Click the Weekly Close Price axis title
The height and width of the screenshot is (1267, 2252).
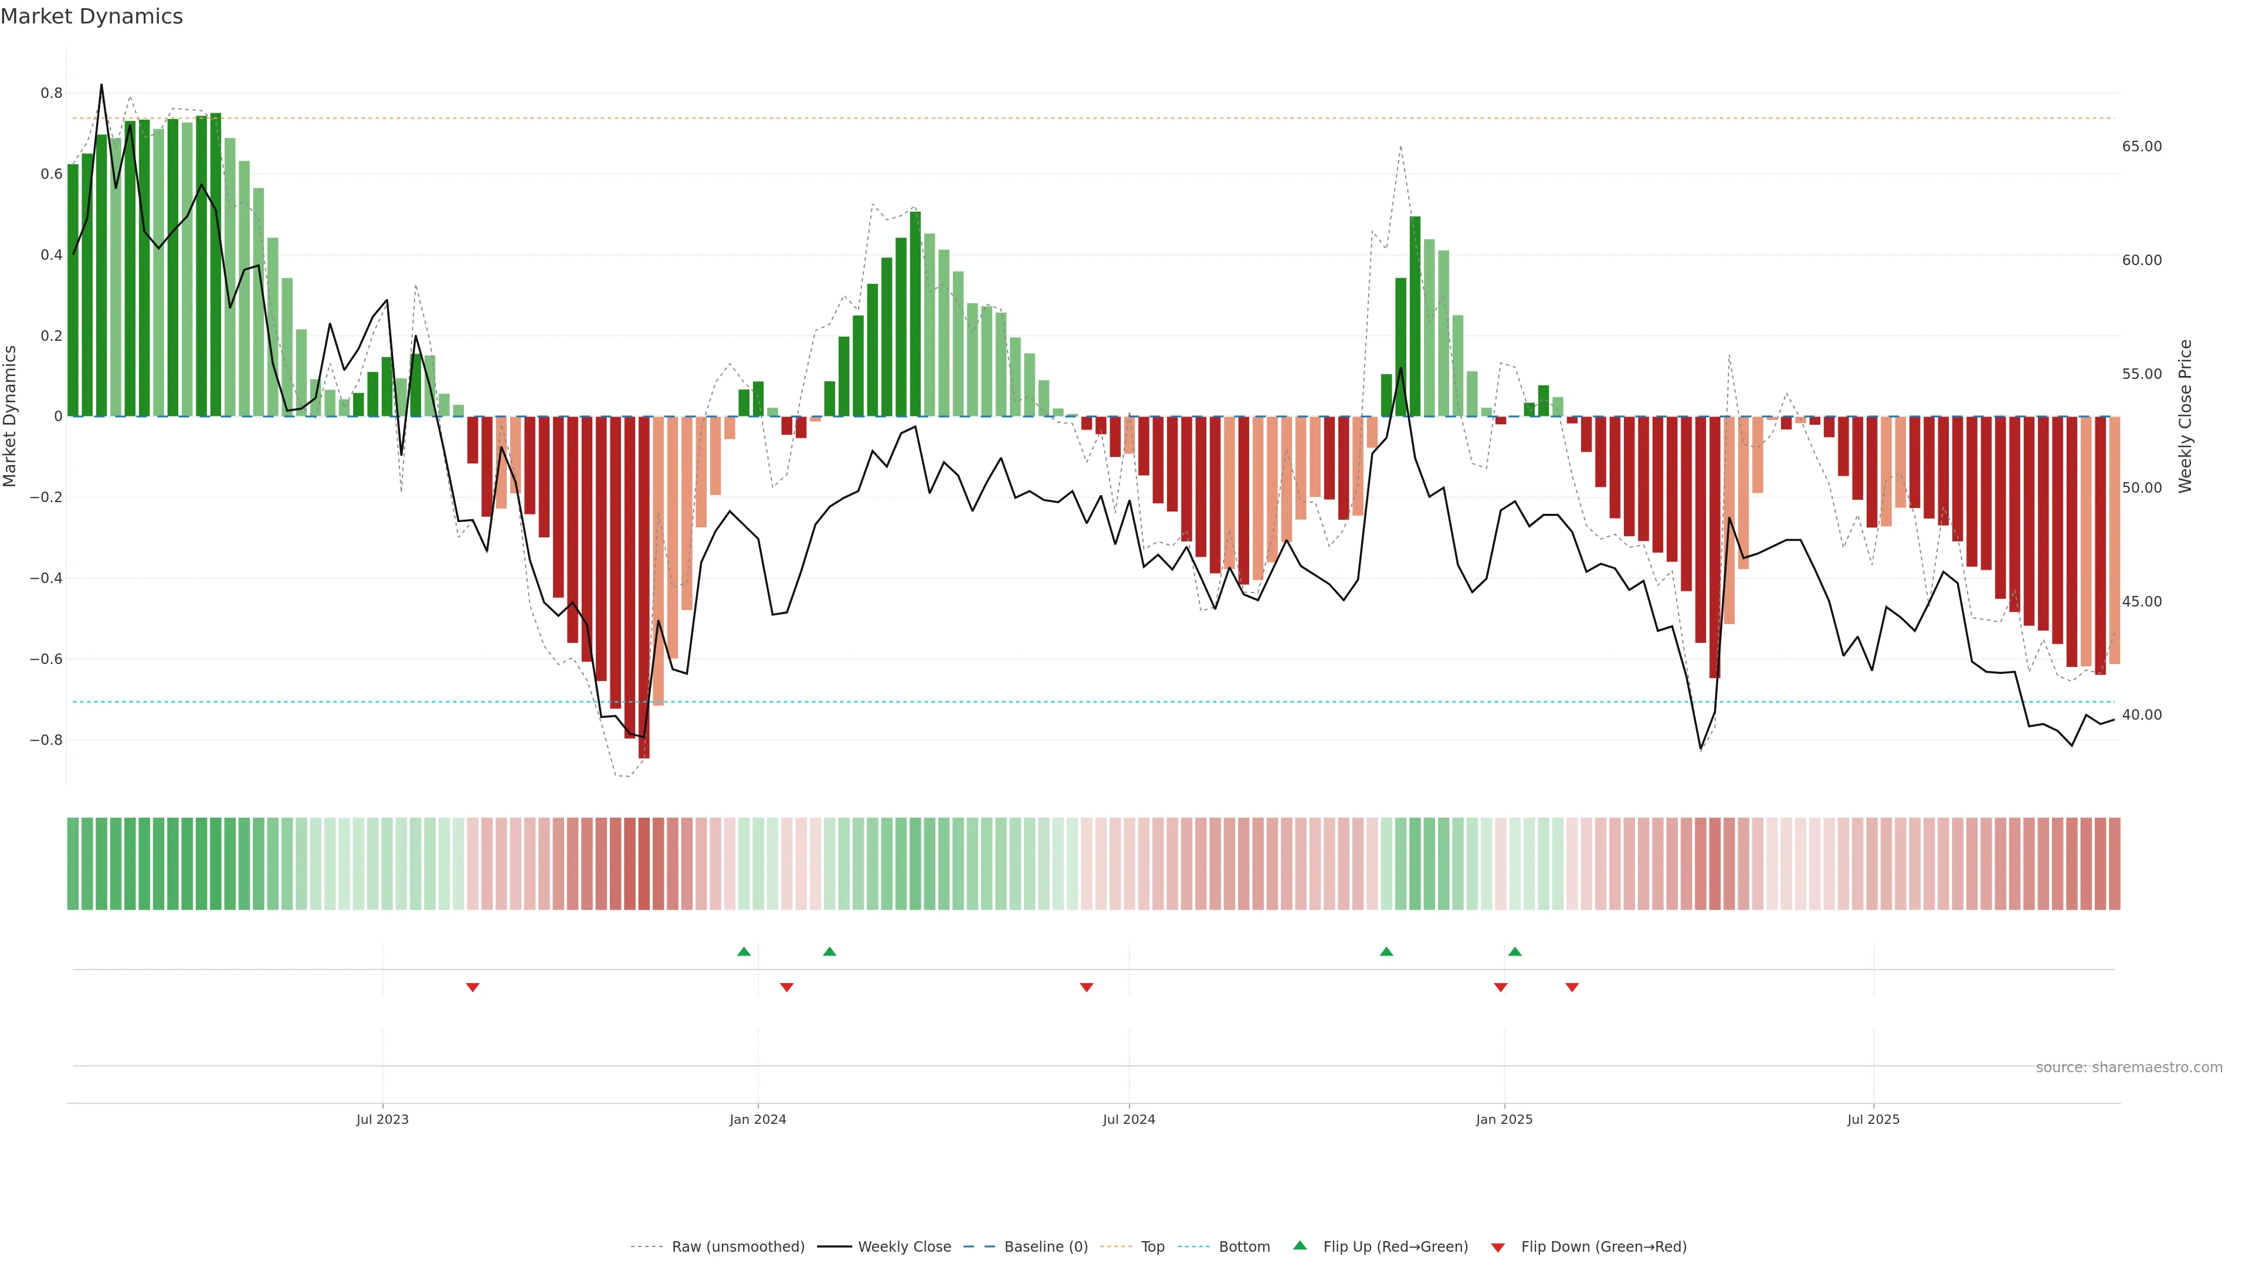tap(2186, 416)
